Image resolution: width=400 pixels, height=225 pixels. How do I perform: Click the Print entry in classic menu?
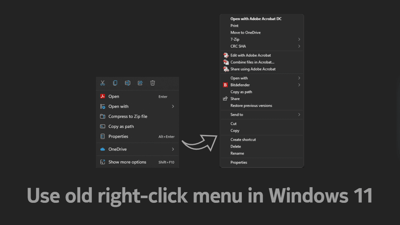pos(234,26)
